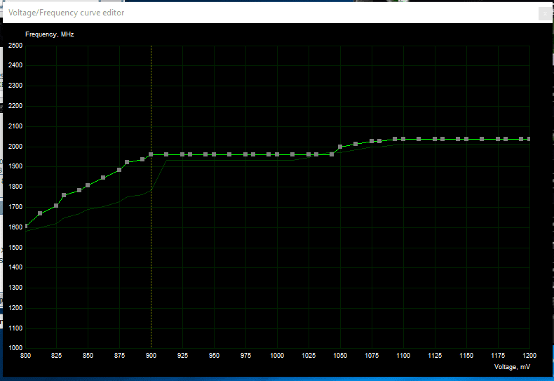554x381 pixels.
Task: Select the curve point at 1050 mV, 2000 MHz
Action: (340, 147)
